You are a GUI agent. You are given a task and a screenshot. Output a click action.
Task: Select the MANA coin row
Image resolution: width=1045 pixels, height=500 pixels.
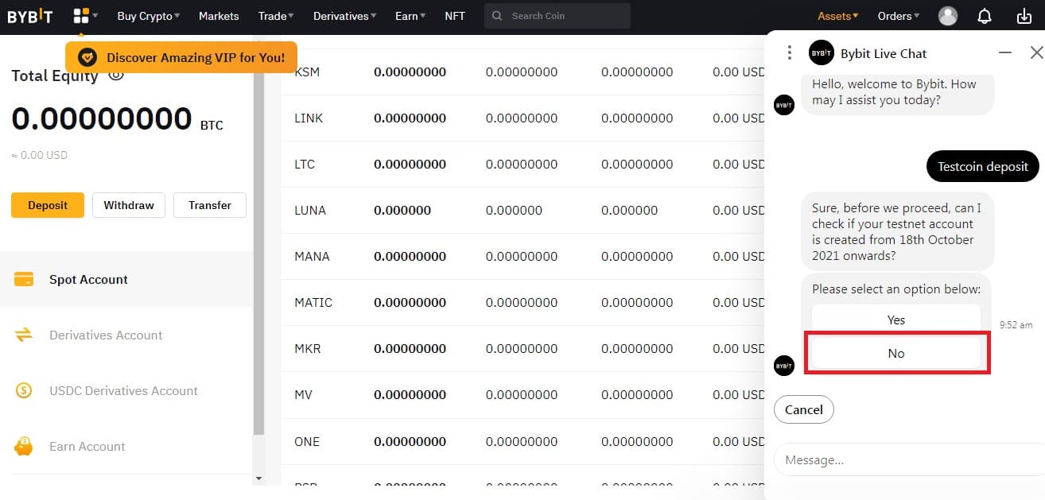tap(522, 257)
